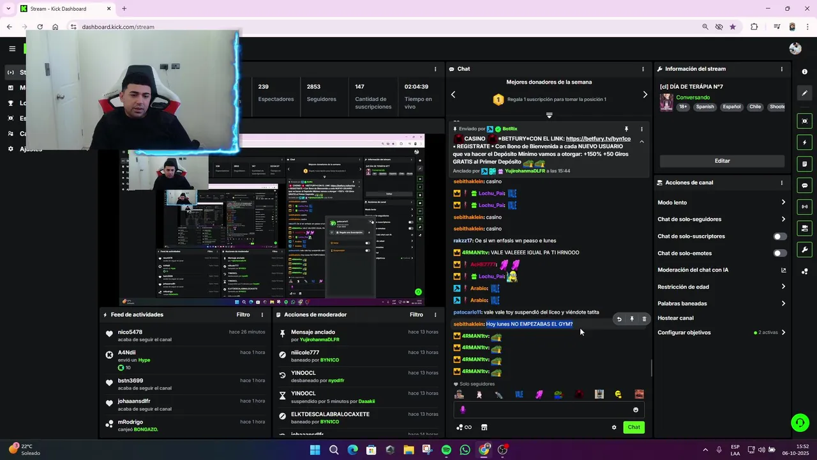Expand Palabras baneadas options
Viewport: 817px width, 460px height.
(x=783, y=303)
